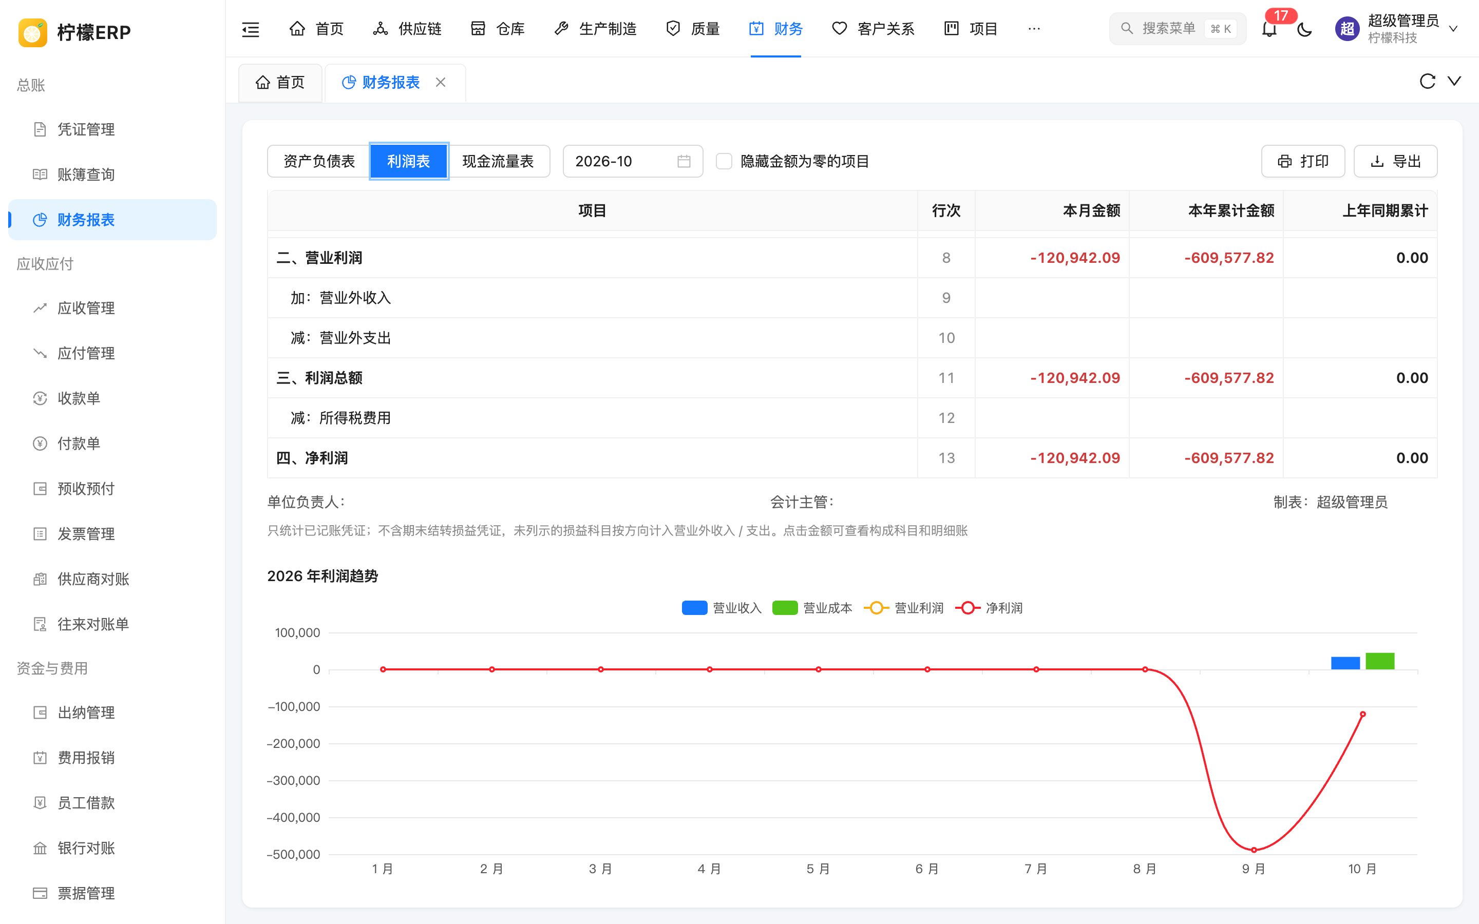Screen dimensions: 1479x924
Task: Click the 打印 button
Action: (1303, 161)
